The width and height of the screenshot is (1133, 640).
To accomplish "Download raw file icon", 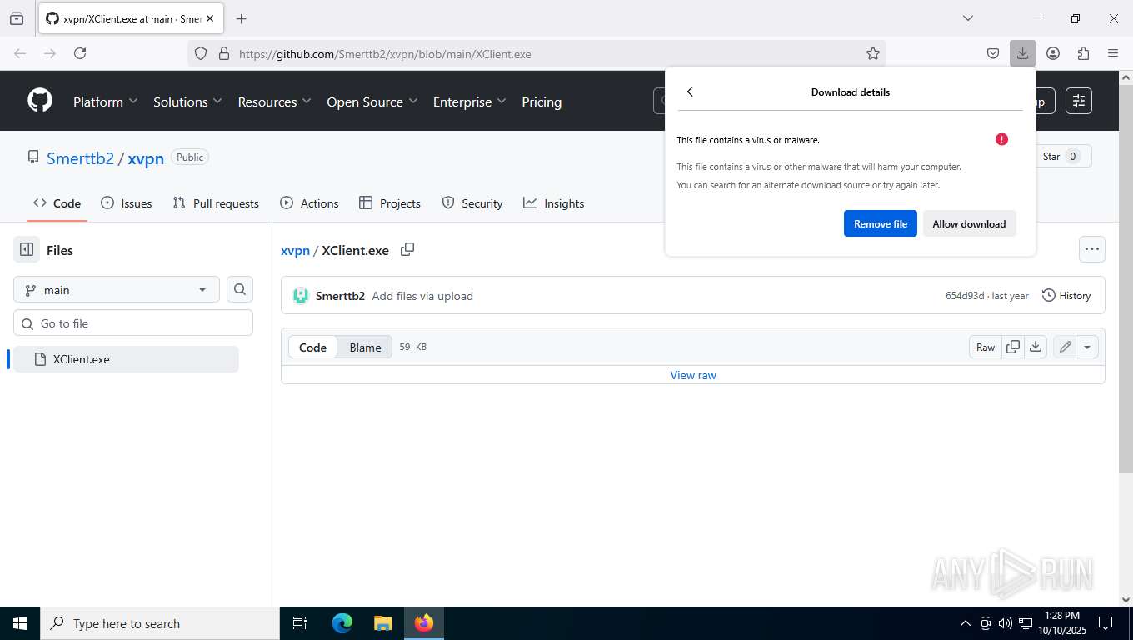I will point(1036,347).
